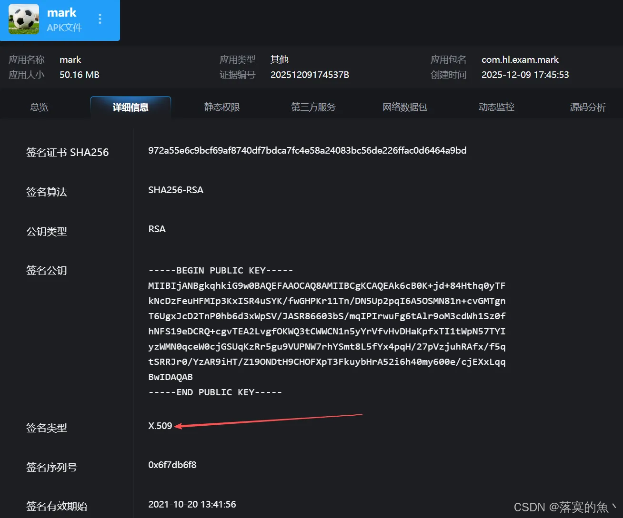This screenshot has height=518, width=623.
Task: Click the soccer ball app icon
Action: coord(24,19)
